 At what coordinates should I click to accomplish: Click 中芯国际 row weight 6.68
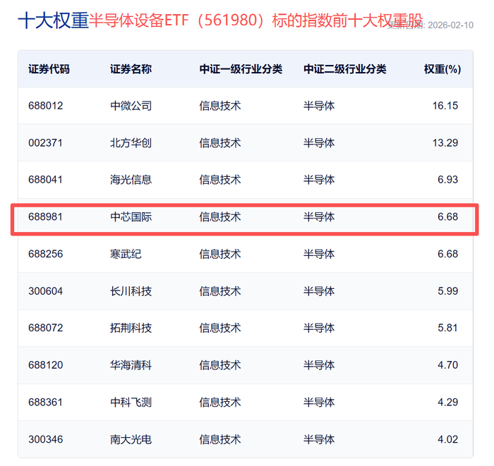tap(447, 217)
